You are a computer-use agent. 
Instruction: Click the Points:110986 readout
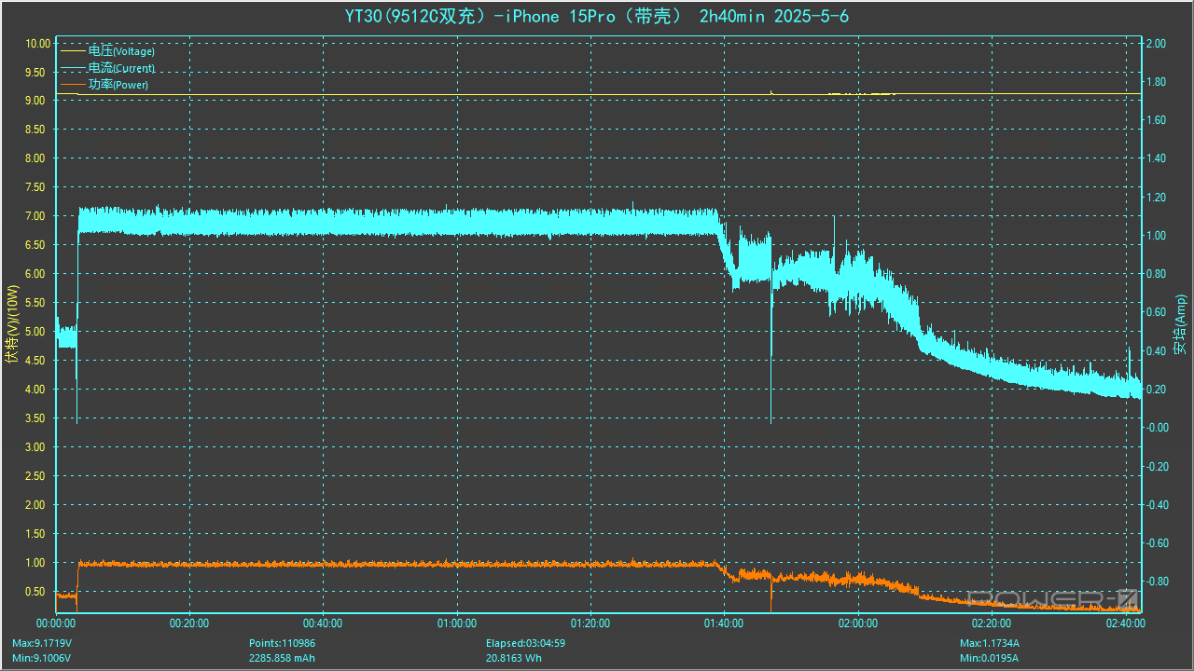(x=282, y=643)
